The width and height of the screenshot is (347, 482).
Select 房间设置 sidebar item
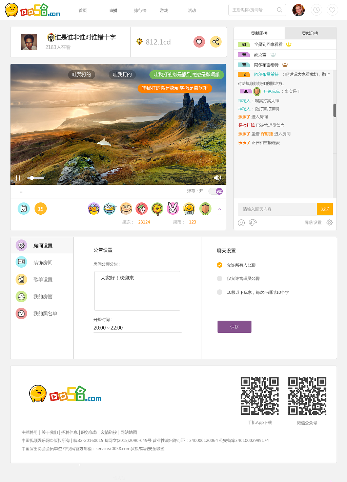tap(42, 245)
